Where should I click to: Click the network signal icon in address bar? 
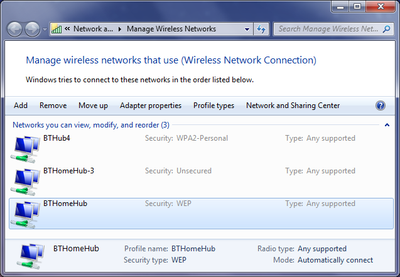(57, 29)
